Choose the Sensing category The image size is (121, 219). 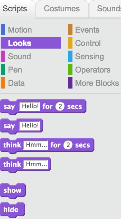coord(89,57)
